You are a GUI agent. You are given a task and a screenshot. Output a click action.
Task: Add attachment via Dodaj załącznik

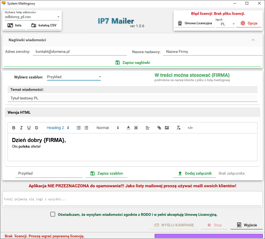195,173
